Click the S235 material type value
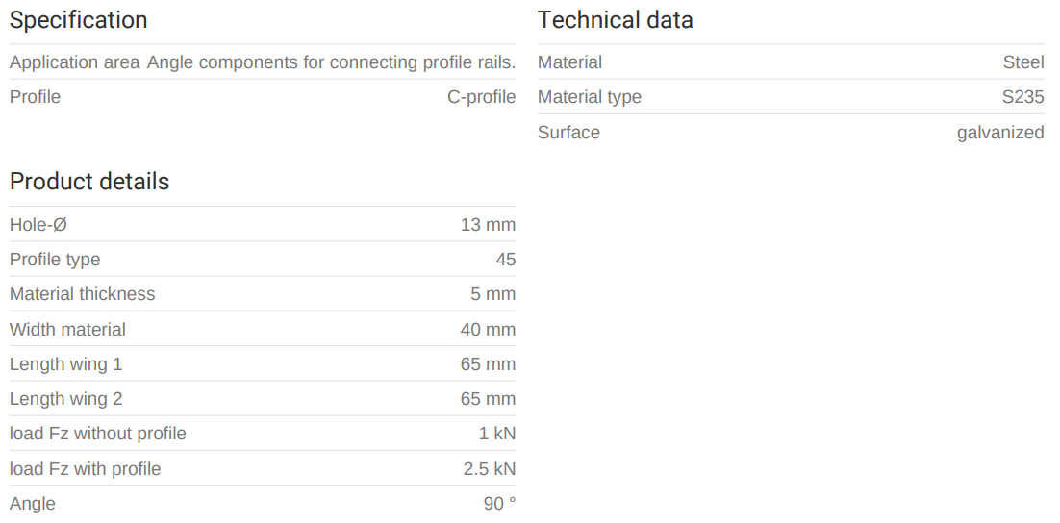Image resolution: width=1060 pixels, height=523 pixels. pyautogui.click(x=1022, y=97)
